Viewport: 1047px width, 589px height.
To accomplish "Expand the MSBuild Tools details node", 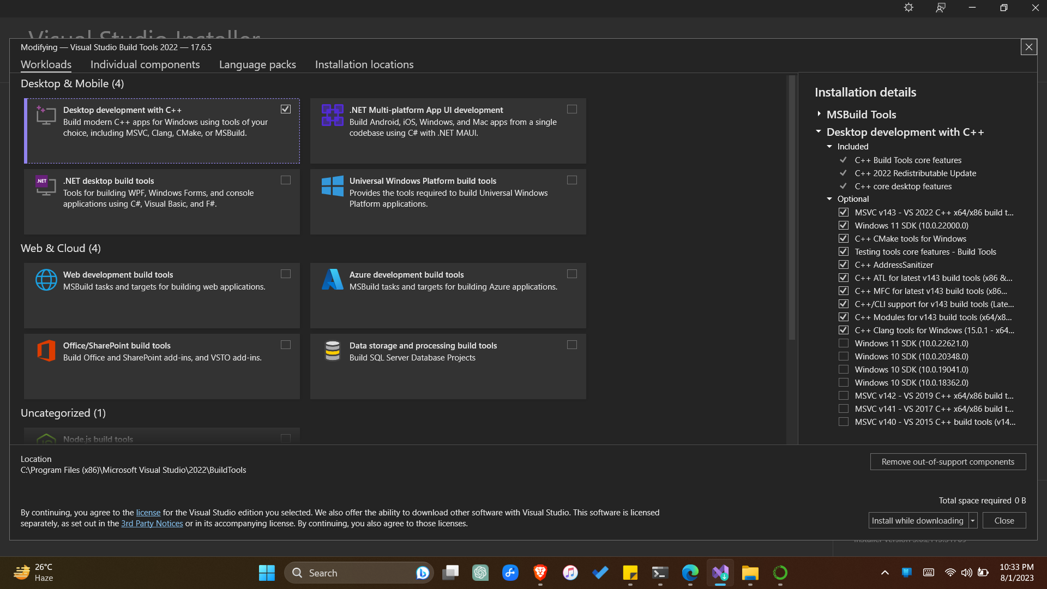I will (x=819, y=114).
